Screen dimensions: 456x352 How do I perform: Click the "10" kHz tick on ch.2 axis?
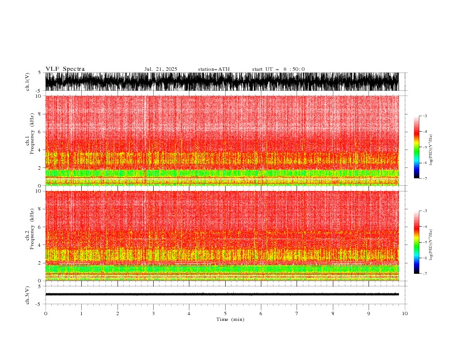tap(39, 191)
